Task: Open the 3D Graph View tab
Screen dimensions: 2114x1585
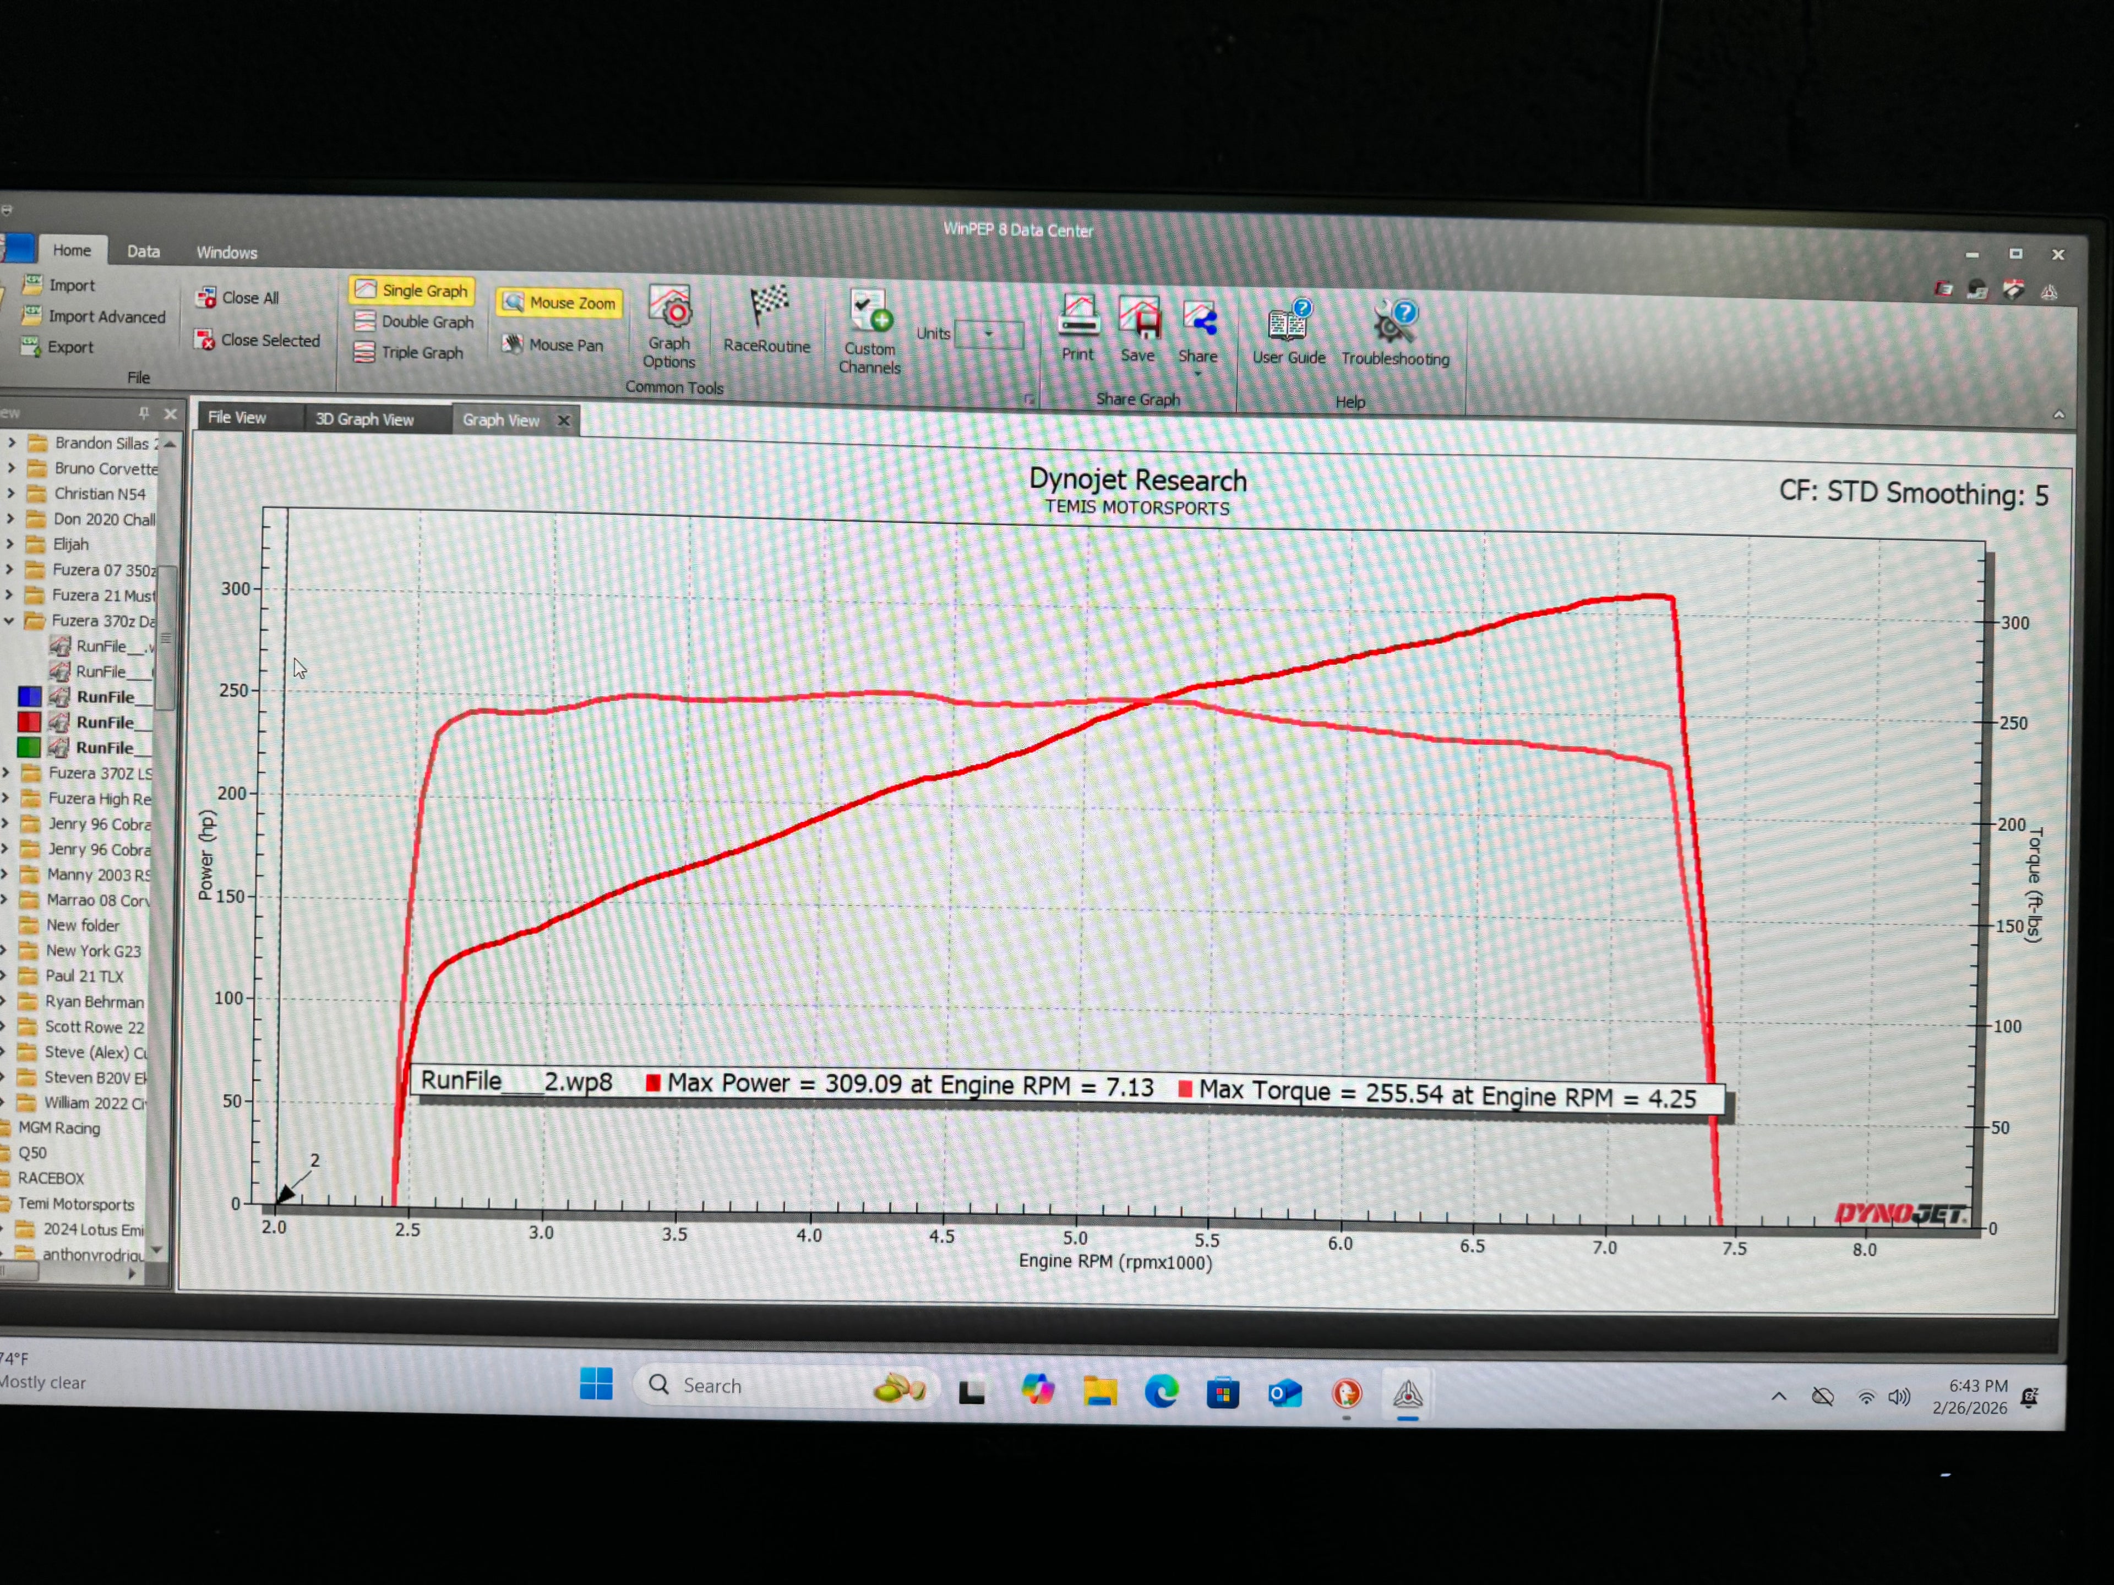Action: click(x=366, y=418)
